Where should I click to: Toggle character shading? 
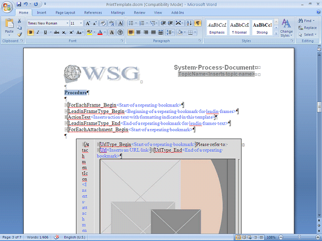click(x=112, y=32)
